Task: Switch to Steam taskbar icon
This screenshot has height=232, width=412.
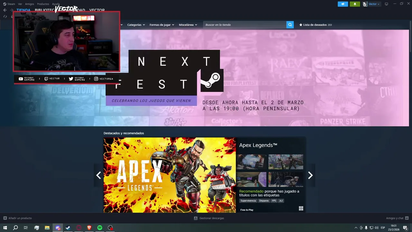Action: tap(68, 228)
